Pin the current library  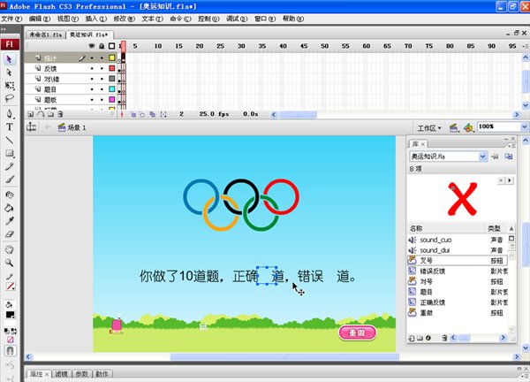(x=496, y=157)
